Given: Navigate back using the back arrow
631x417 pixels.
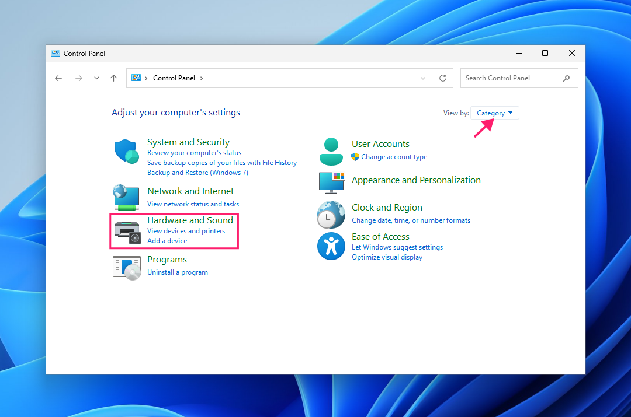Looking at the screenshot, I should 58,78.
